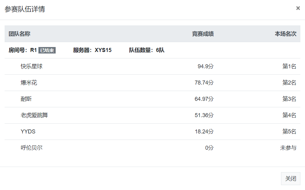Image resolution: width=305 pixels, height=190 pixels.
Task: Click the 房间号：R1 label
Action: (23, 50)
